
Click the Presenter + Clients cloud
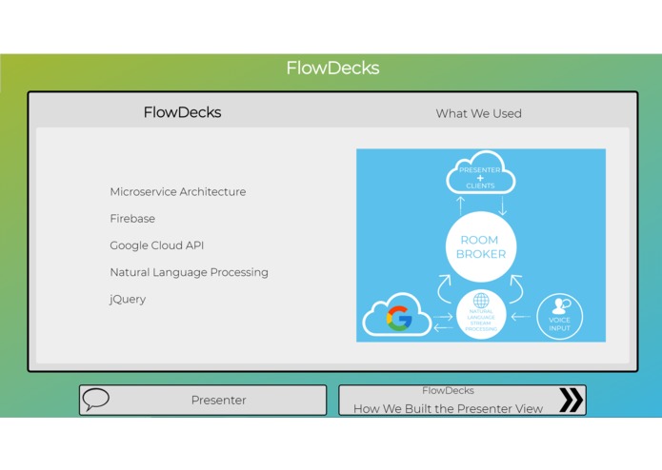[480, 173]
